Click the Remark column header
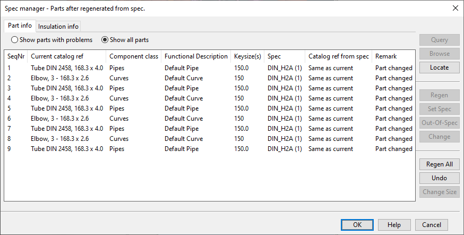This screenshot has height=235, width=464. click(386, 56)
